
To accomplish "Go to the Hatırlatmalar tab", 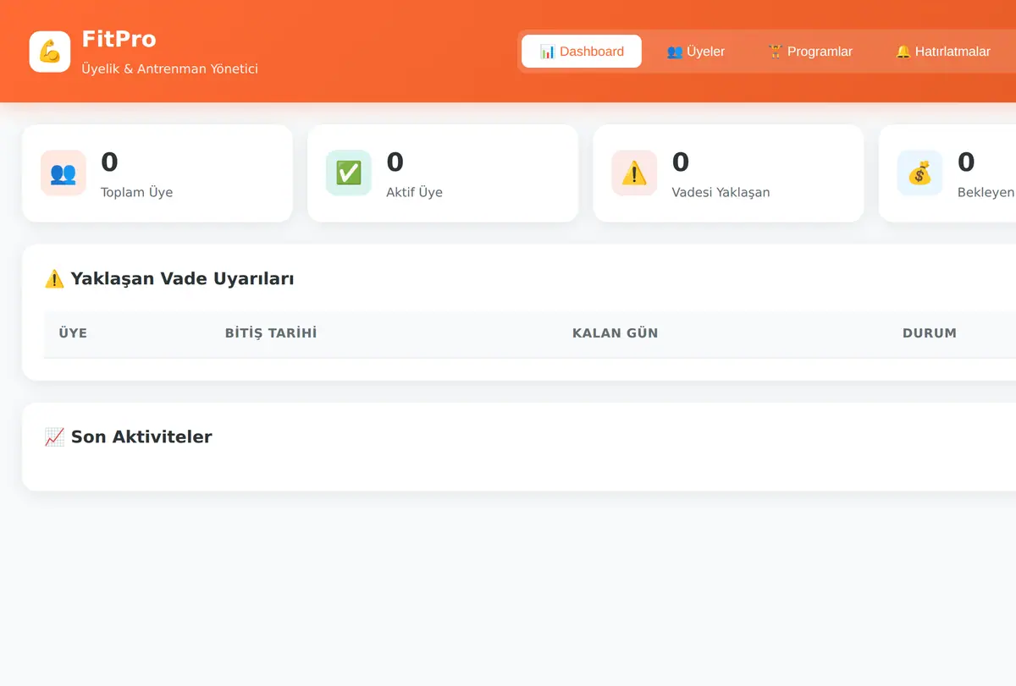I will [x=943, y=52].
